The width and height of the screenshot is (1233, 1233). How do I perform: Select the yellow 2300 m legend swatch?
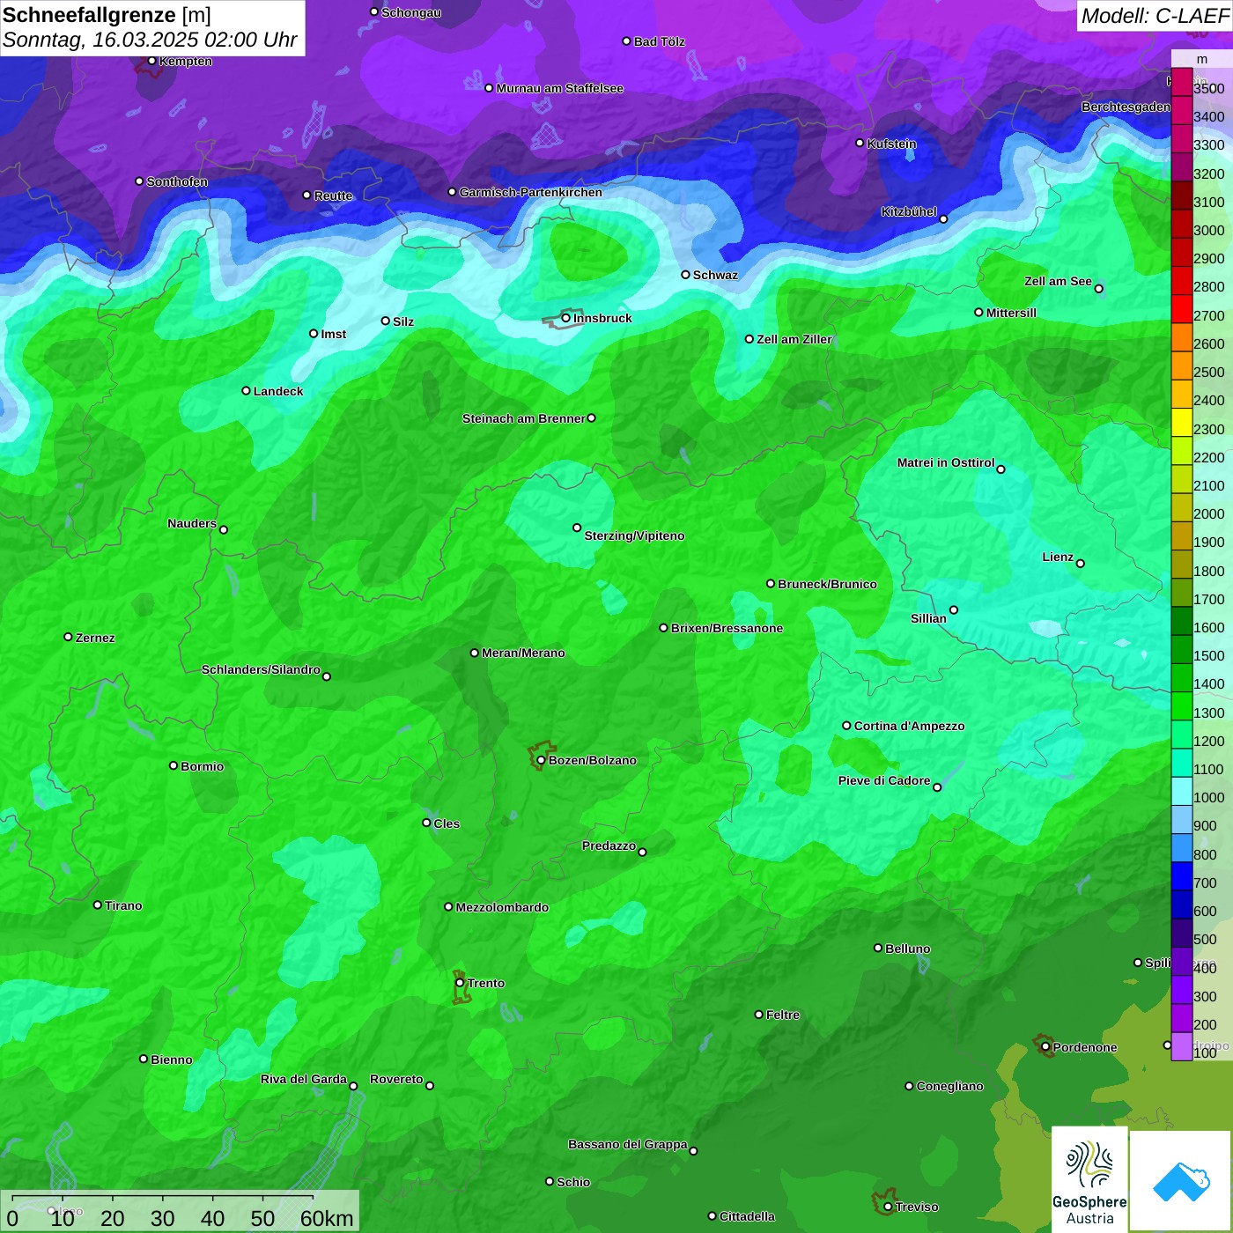pos(1181,422)
